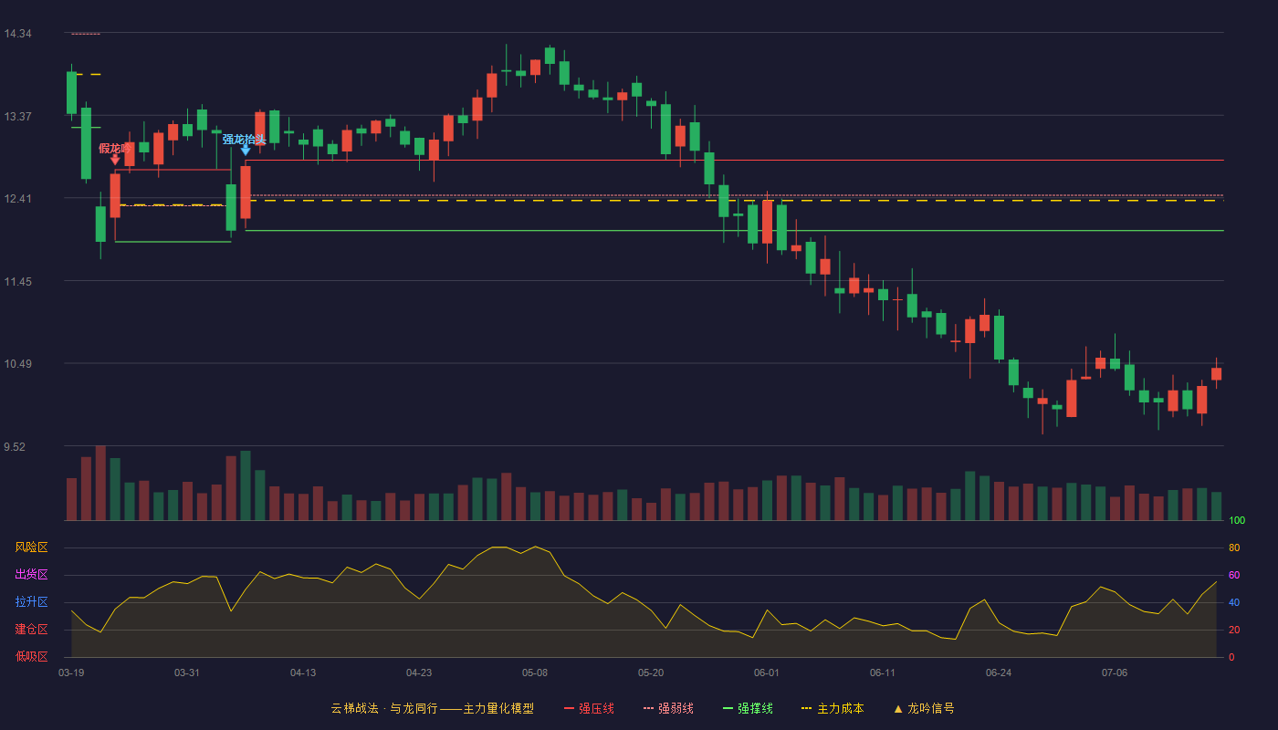Screen dimensions: 1278x730
Task: Click the 06-11 date label
Action: point(883,673)
